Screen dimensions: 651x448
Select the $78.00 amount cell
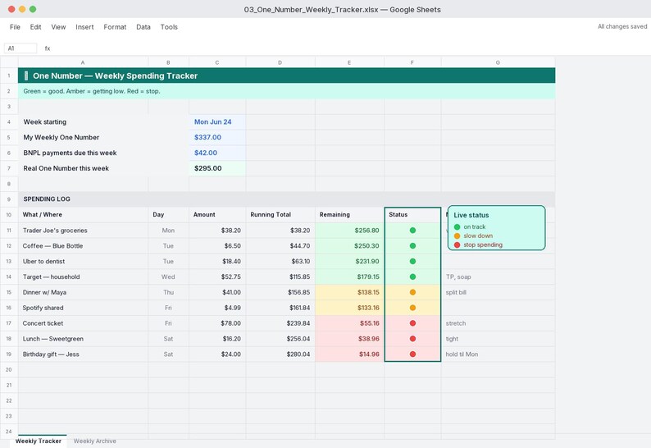(x=217, y=323)
